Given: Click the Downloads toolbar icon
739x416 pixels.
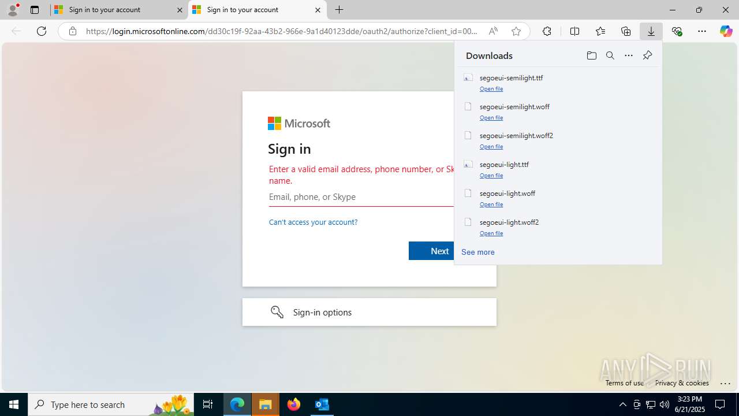Looking at the screenshot, I should point(651,31).
